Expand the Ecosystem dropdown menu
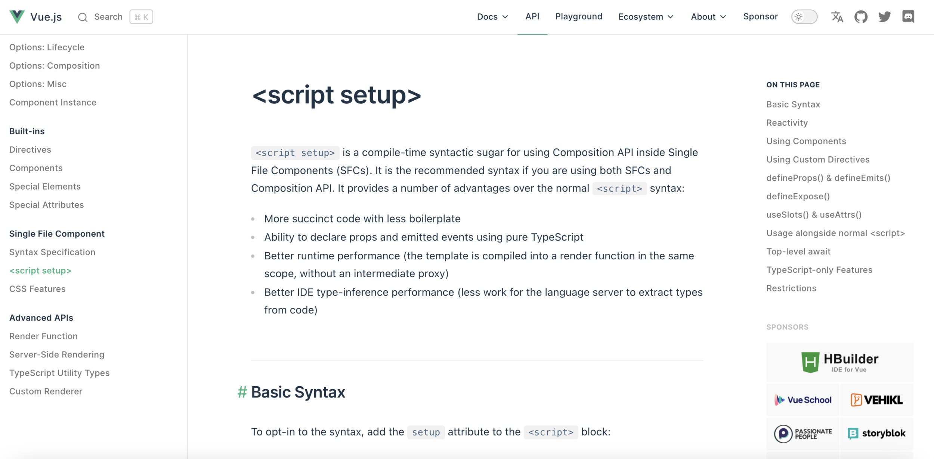Viewport: 934px width, 459px height. pos(646,17)
